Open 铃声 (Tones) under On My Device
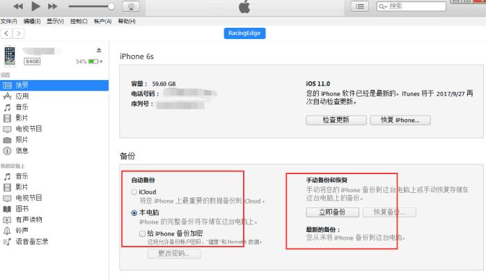486x280 pixels. 22,231
